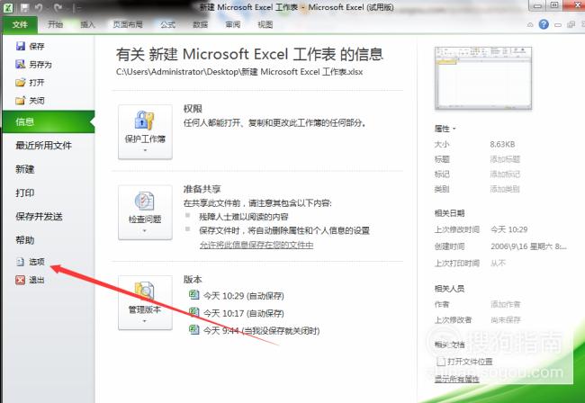This screenshot has width=585, height=403.
Task: Click the Save (保存) item in the sidebar
Action: click(x=31, y=46)
